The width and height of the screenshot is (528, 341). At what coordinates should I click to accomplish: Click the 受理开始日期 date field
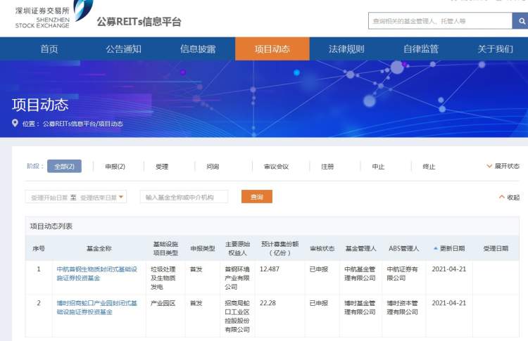(49, 198)
